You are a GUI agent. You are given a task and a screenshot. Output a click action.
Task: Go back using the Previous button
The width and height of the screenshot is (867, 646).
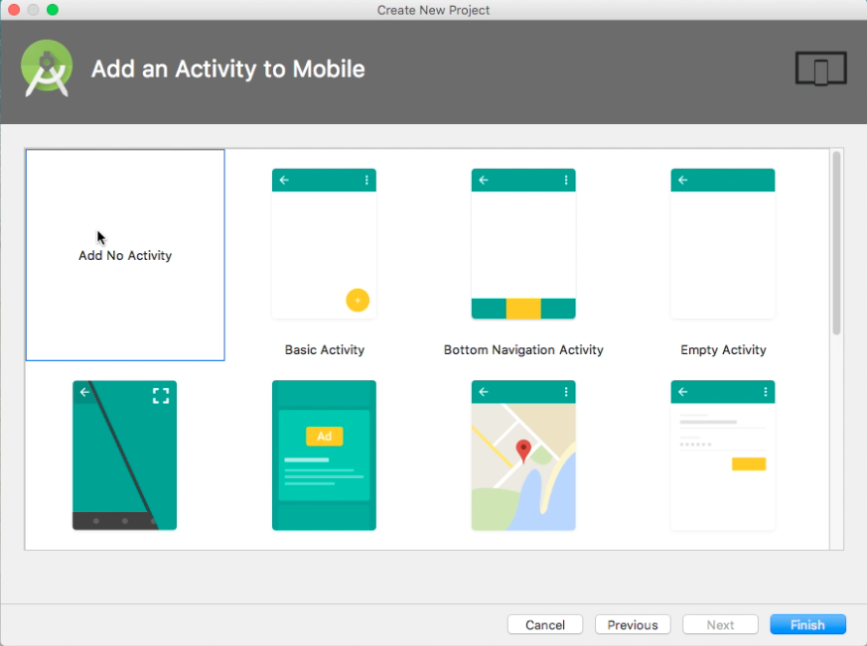[632, 624]
